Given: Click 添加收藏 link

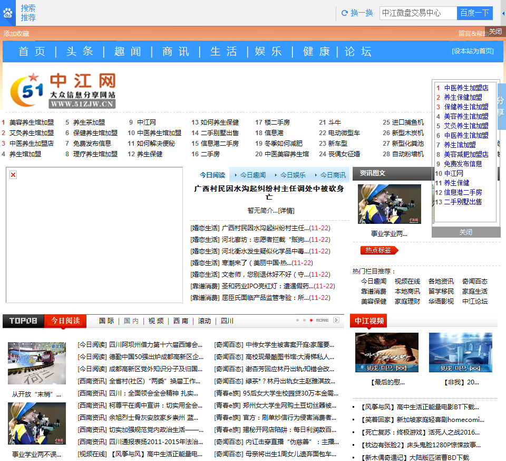Looking at the screenshot, I should 16,34.
